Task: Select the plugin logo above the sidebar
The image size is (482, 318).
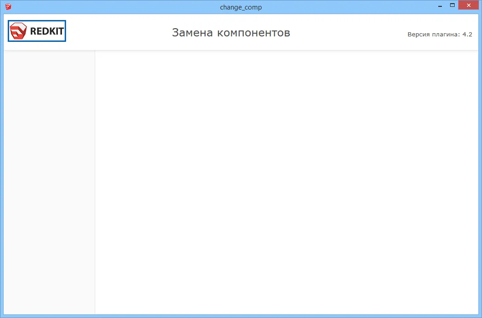Action: click(x=36, y=30)
